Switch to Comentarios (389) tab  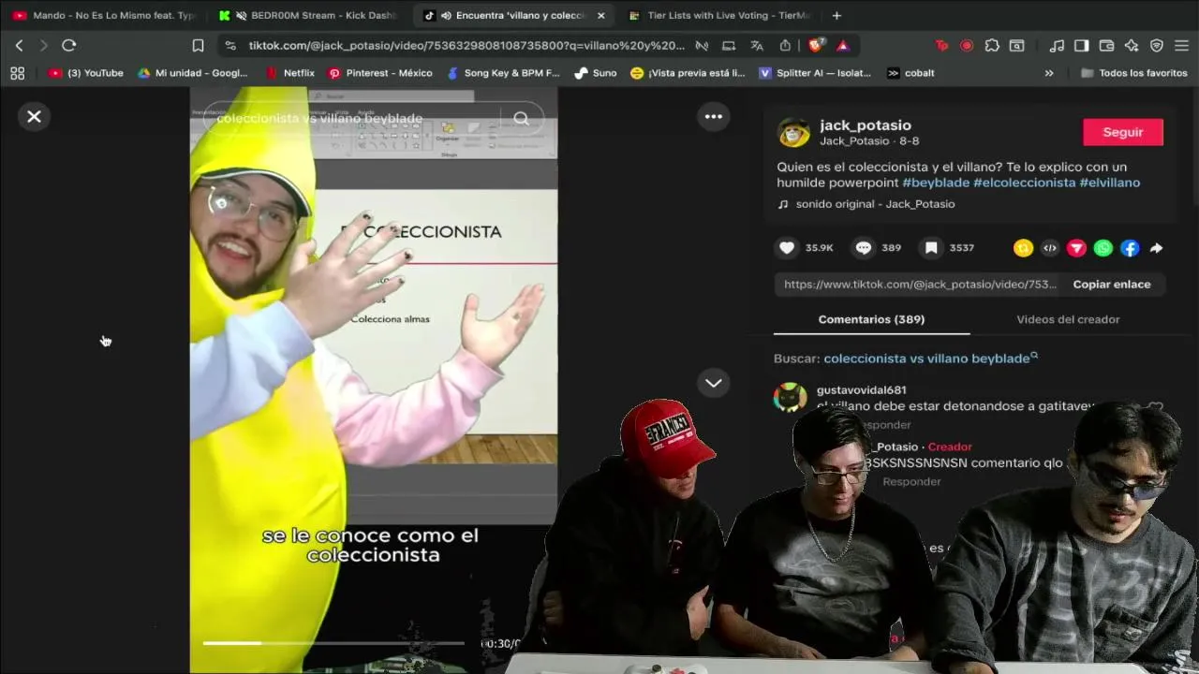click(871, 319)
